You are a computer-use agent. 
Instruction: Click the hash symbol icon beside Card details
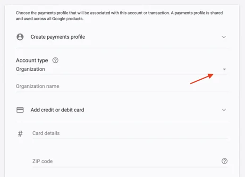pos(20,134)
